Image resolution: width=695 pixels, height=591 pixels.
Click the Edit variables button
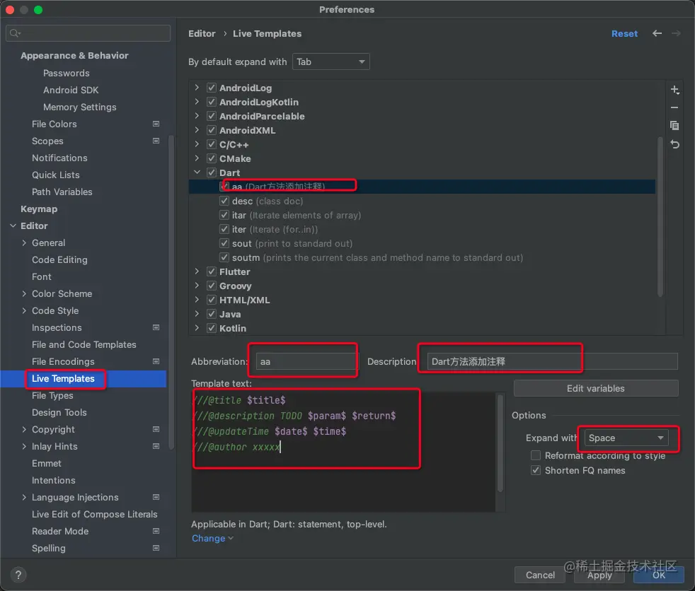[x=595, y=388]
